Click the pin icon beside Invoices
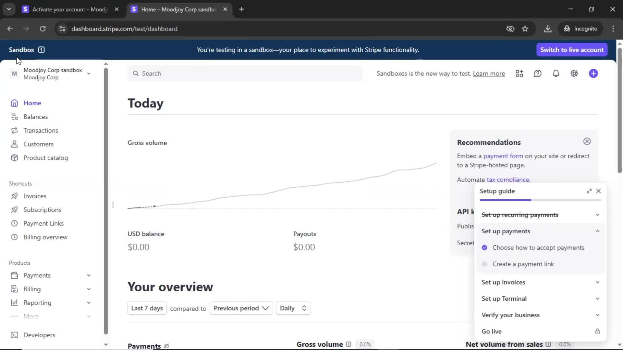The height and width of the screenshot is (350, 623). (x=14, y=196)
